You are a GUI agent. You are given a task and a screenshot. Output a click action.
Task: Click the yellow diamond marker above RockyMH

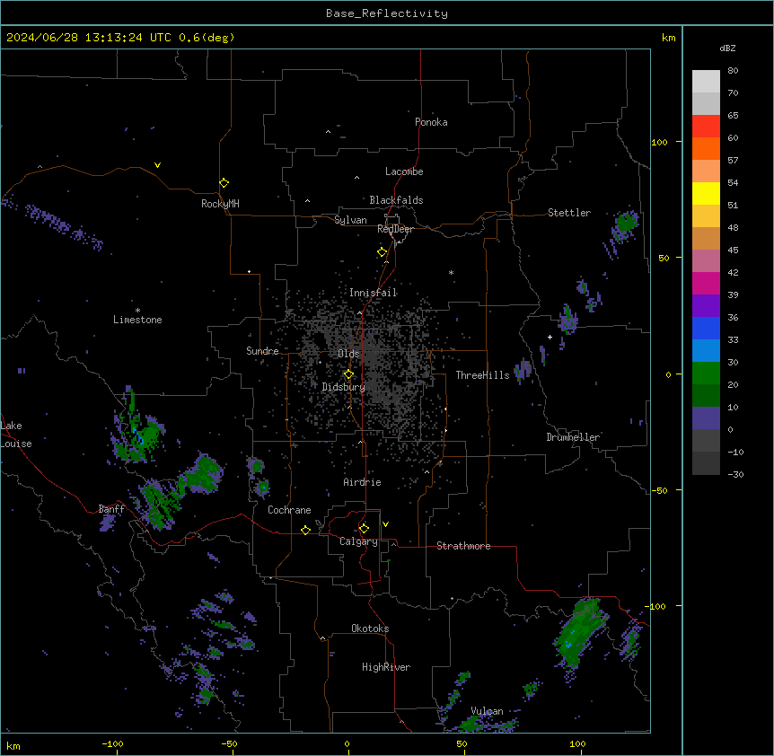tap(224, 183)
